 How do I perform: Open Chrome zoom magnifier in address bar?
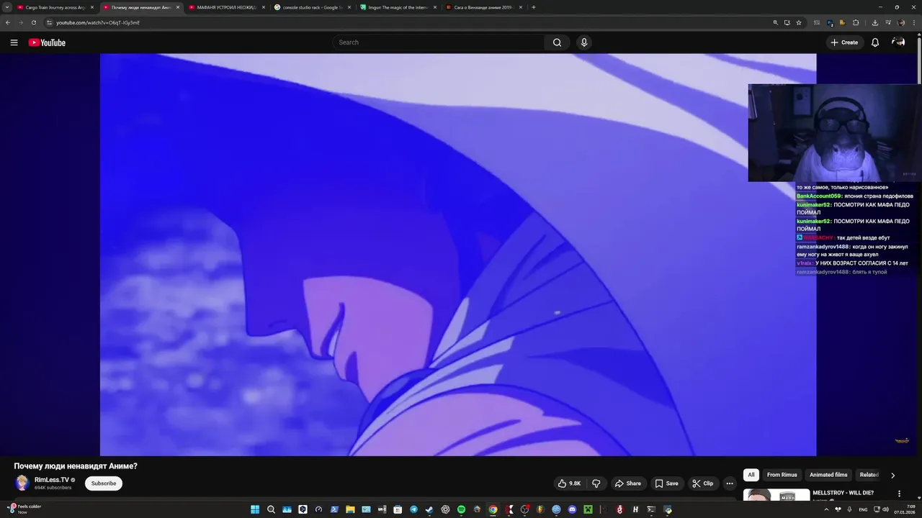[776, 22]
